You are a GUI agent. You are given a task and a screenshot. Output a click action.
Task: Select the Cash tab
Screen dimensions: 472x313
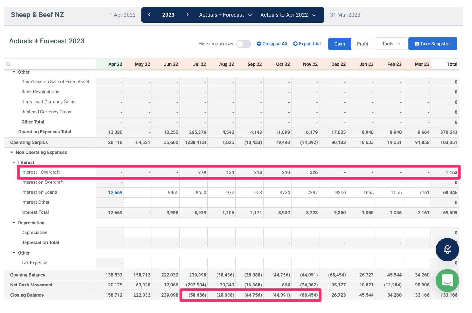340,44
